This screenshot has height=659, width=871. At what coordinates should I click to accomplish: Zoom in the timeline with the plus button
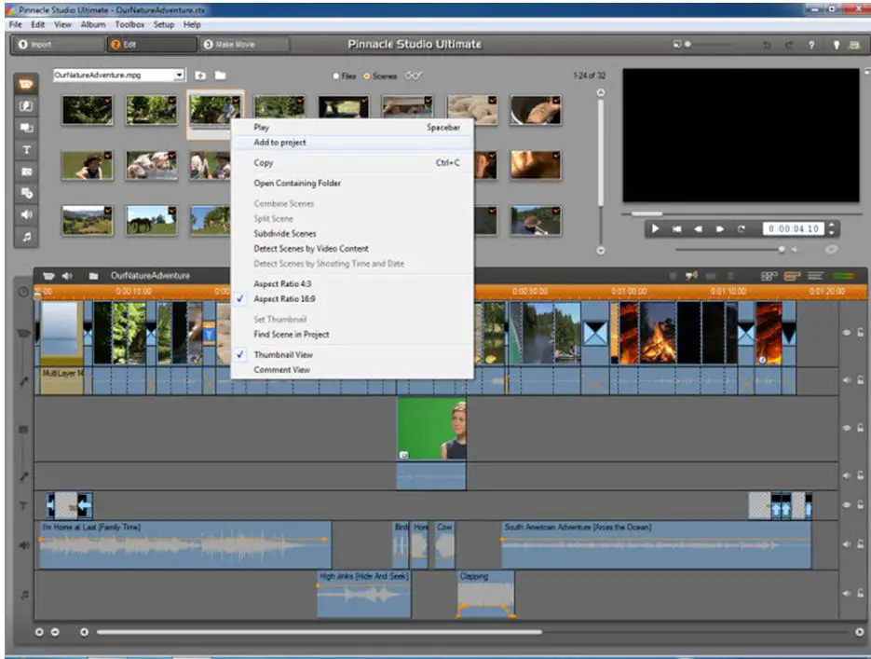[39, 632]
